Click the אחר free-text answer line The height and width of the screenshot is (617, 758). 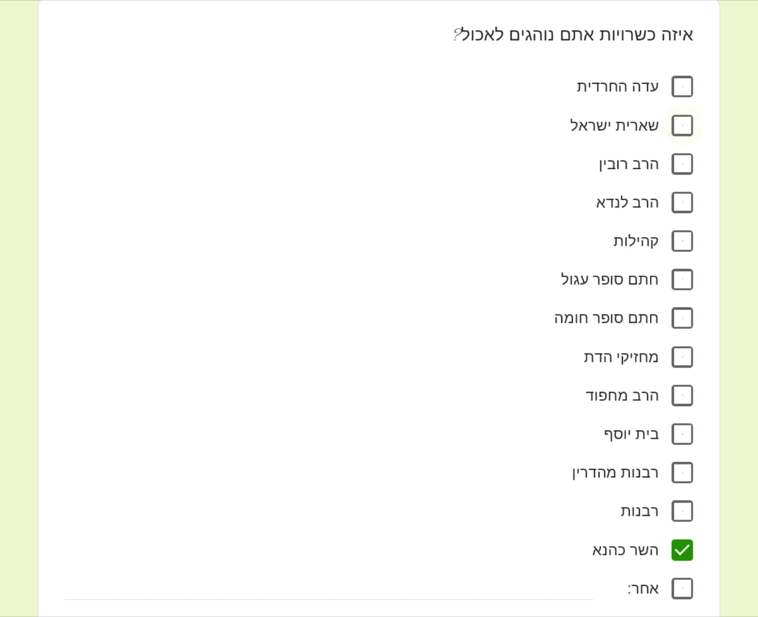click(332, 592)
